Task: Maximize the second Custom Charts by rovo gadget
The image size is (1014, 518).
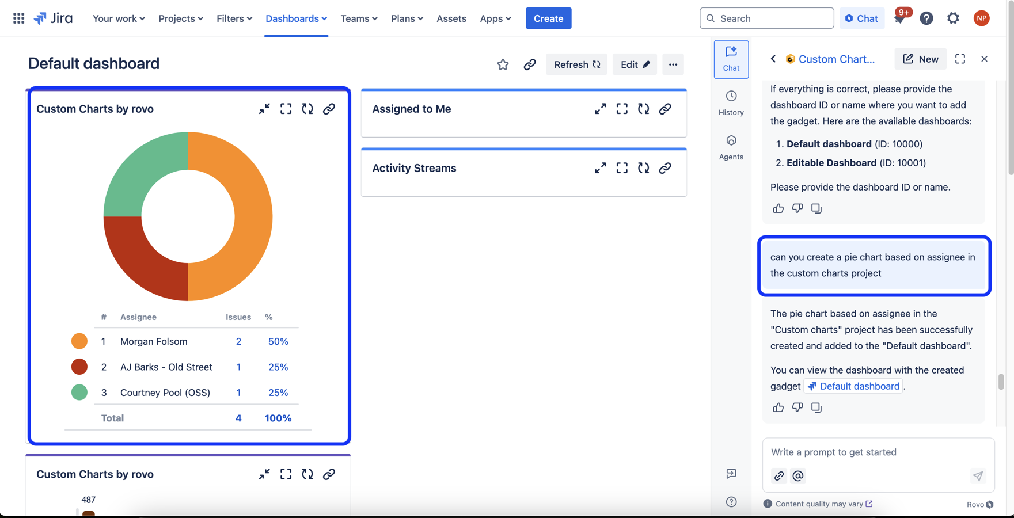Action: [286, 474]
